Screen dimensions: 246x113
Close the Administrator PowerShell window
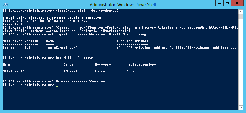tap(238, 3)
